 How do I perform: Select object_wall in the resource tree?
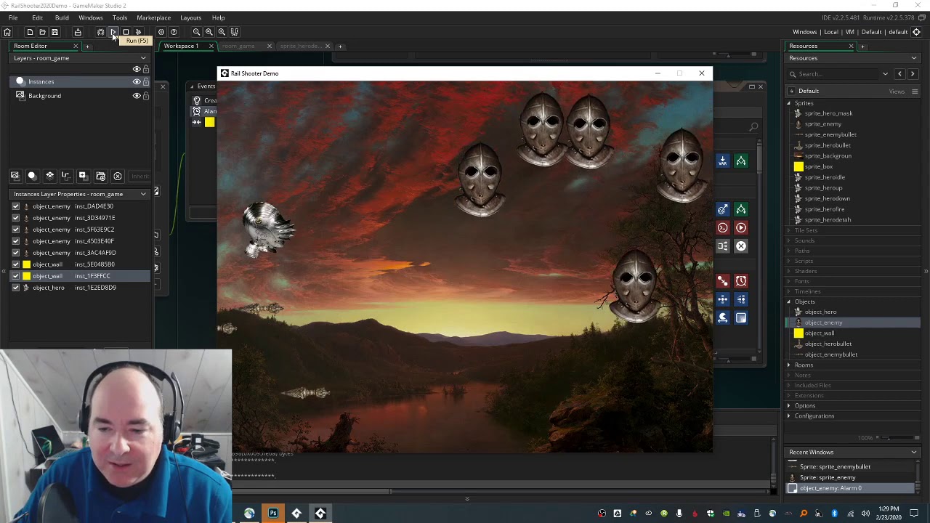pyautogui.click(x=819, y=333)
